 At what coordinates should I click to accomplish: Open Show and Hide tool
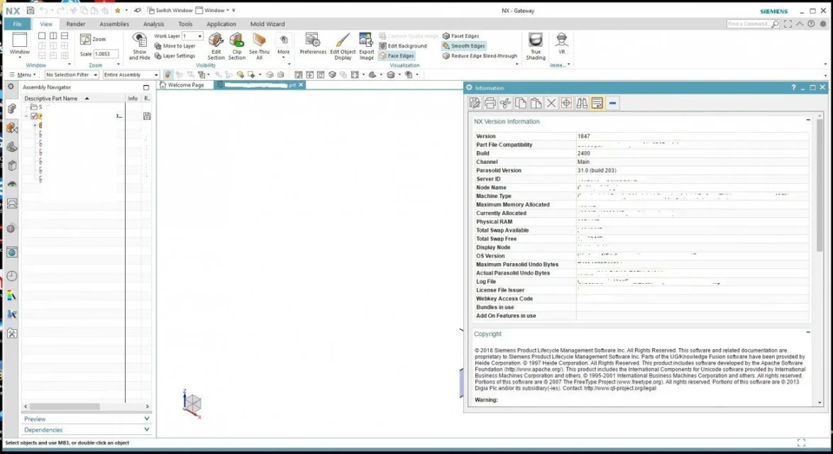pyautogui.click(x=139, y=45)
